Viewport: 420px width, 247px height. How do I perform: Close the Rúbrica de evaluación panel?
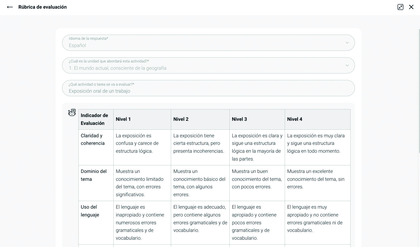tap(411, 7)
